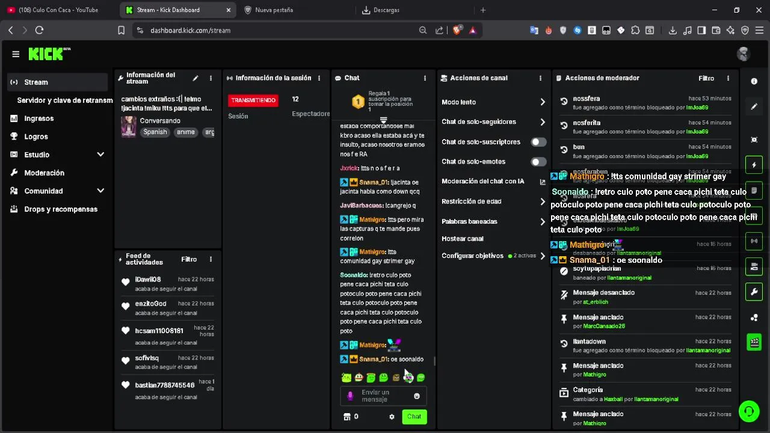Image resolution: width=770 pixels, height=433 pixels.
Task: Click inside Enviar un mensaje field
Action: tap(384, 396)
